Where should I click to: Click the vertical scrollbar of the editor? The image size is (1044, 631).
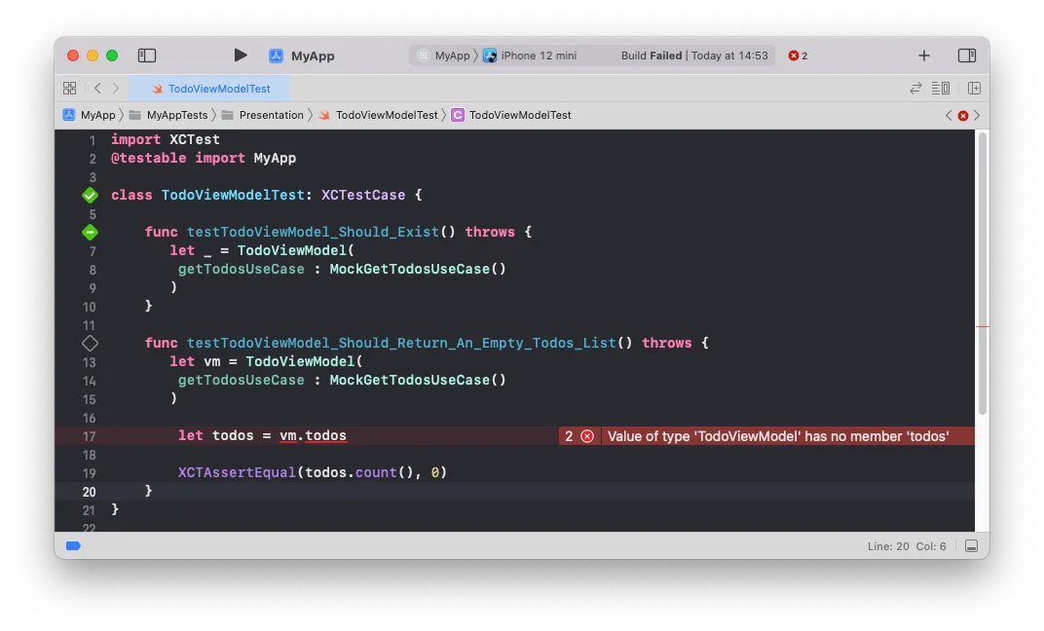tap(982, 273)
